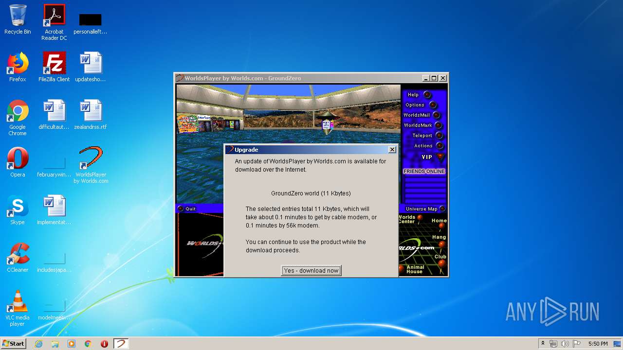Launch Skype from the desktop
This screenshot has width=623, height=350.
pos(18,210)
